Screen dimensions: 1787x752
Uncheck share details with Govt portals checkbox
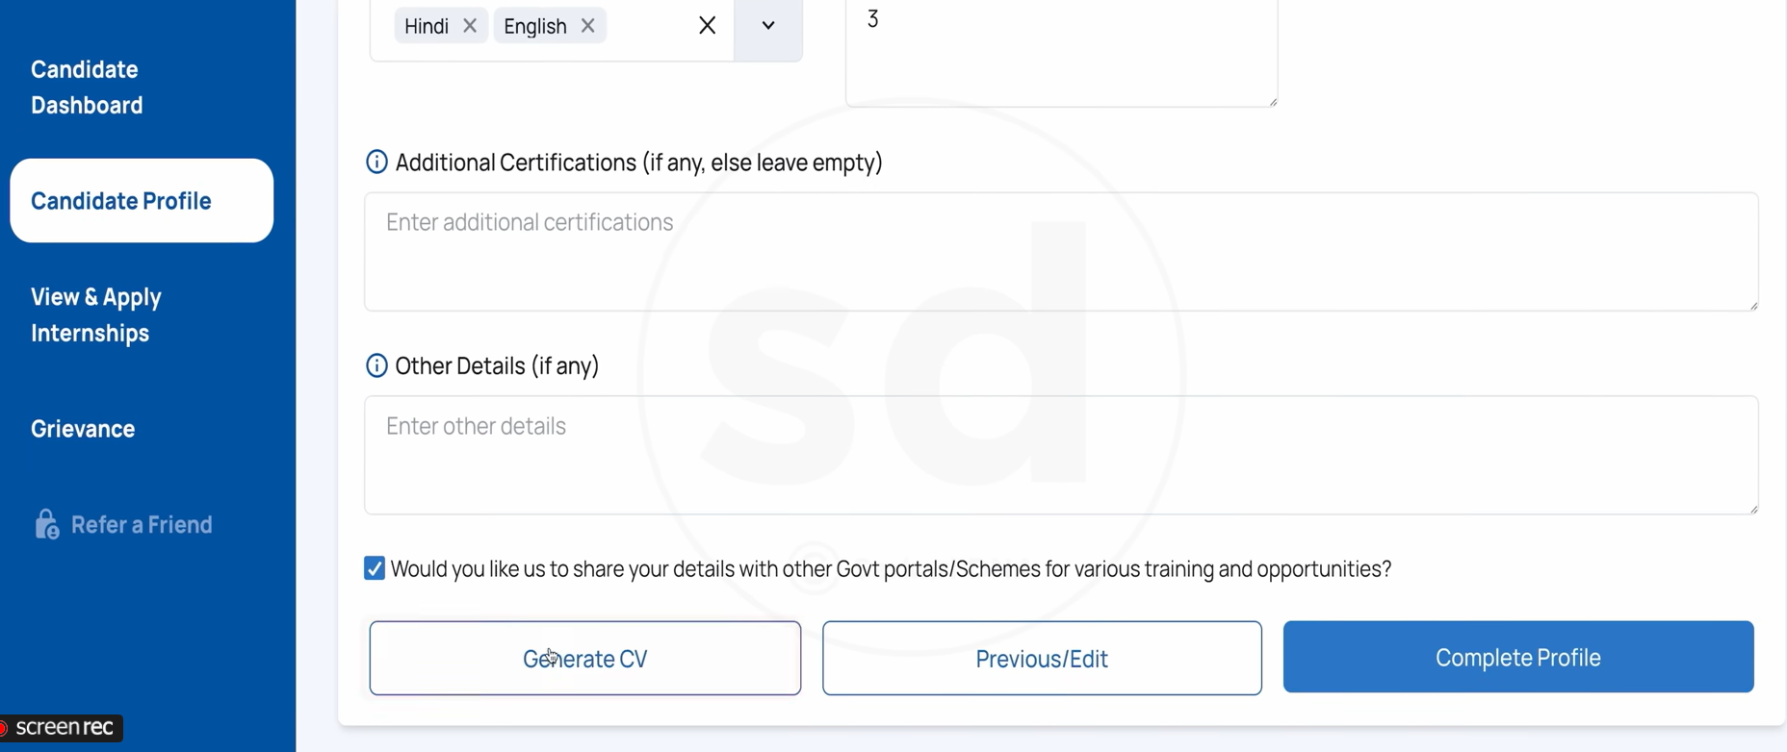(375, 569)
